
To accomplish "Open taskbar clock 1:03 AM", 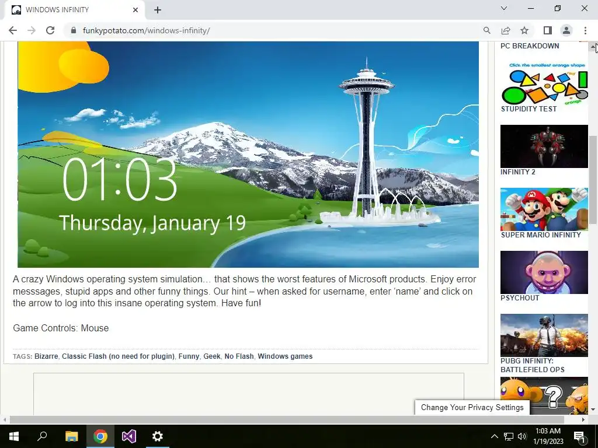I will [548, 436].
